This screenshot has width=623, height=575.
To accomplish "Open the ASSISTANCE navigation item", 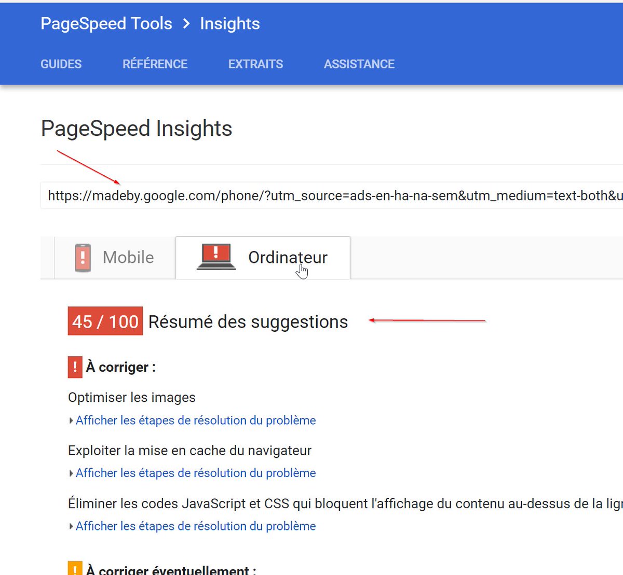I will click(x=359, y=64).
